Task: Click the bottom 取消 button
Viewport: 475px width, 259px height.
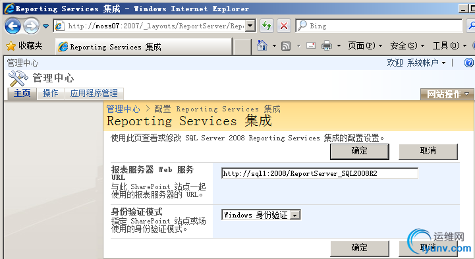Action: [x=428, y=248]
